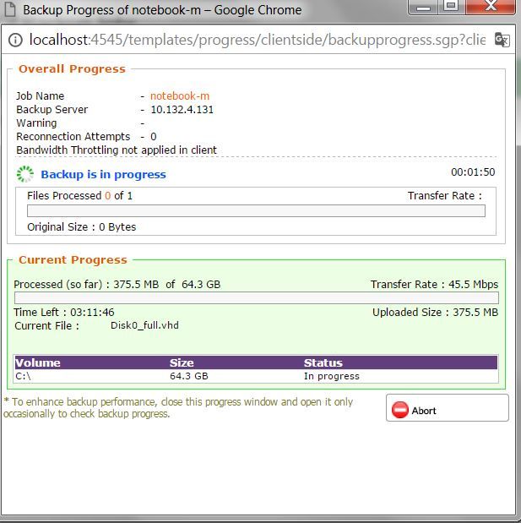Click the backup performance tip text
The height and width of the screenshot is (523, 521).
coord(178,407)
